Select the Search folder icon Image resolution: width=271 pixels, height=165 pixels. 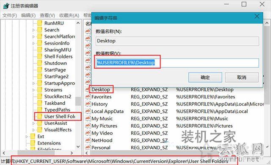click(40, 30)
